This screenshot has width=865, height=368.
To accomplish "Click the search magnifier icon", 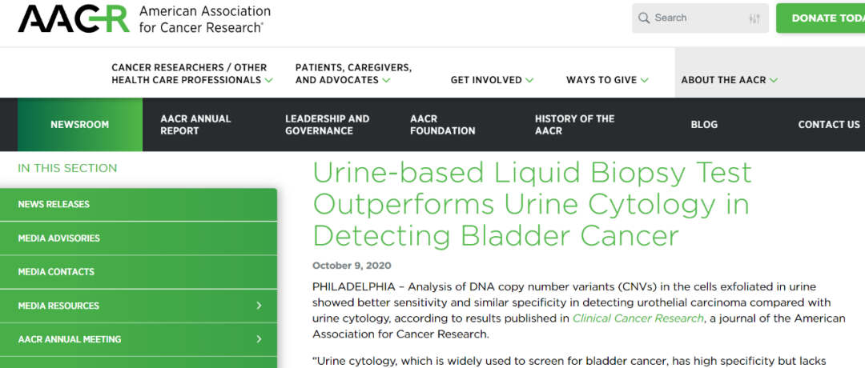I will click(644, 18).
